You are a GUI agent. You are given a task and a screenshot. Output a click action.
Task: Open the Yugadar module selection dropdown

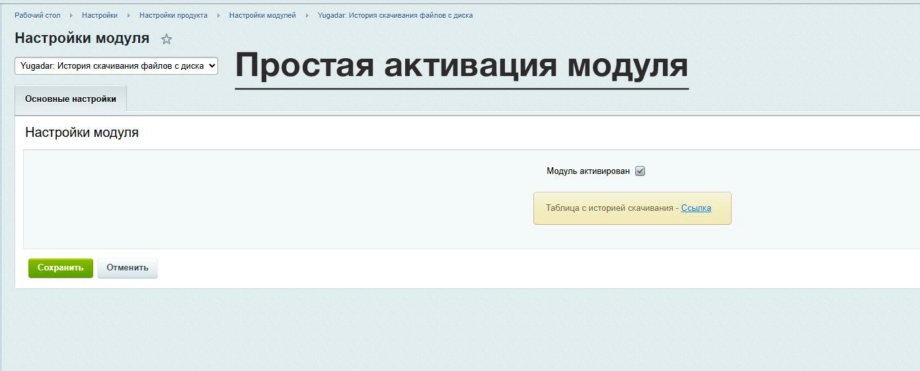coord(116,65)
